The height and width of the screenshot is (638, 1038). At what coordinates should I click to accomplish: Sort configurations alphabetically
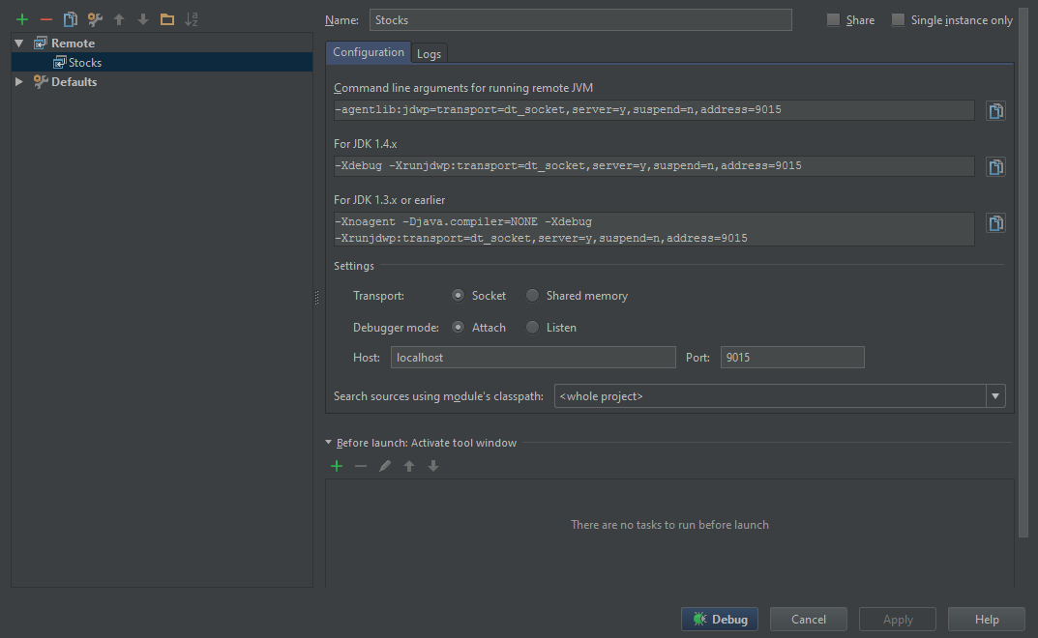(x=192, y=19)
